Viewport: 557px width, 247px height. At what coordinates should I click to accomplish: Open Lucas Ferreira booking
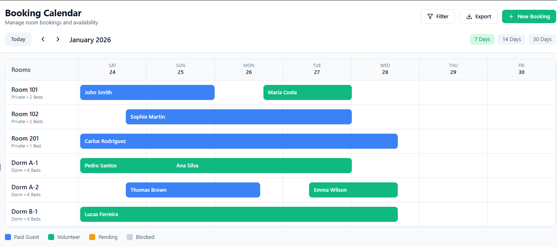[x=239, y=214]
